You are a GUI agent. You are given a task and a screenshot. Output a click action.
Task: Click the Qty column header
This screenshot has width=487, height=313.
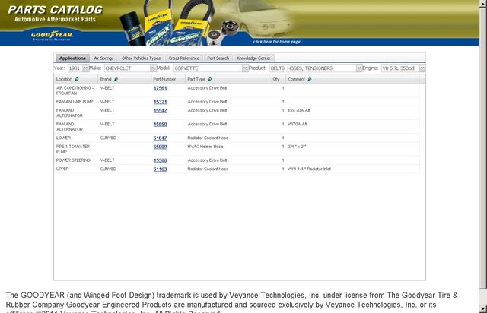click(277, 80)
